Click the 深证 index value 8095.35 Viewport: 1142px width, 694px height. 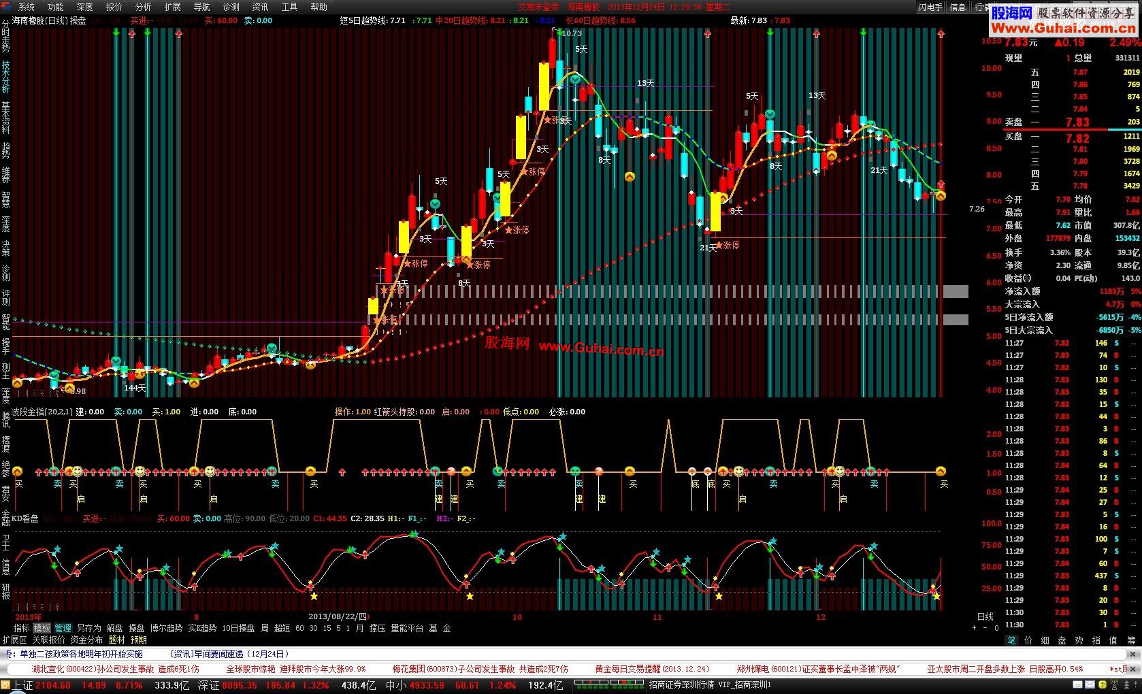[x=240, y=685]
